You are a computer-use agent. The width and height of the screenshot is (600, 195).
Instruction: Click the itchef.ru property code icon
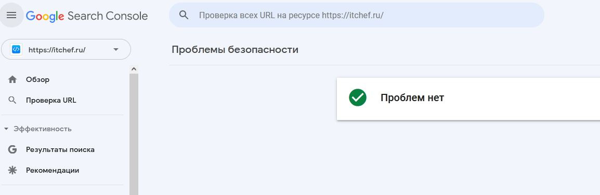pyautogui.click(x=16, y=50)
